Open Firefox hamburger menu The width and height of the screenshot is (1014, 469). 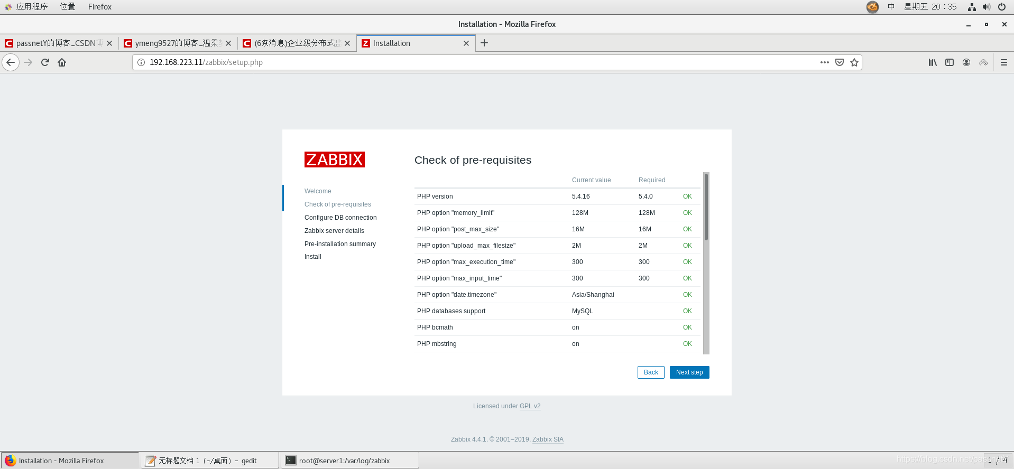point(1004,62)
